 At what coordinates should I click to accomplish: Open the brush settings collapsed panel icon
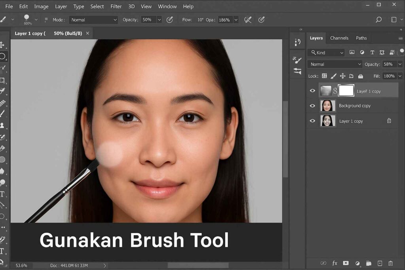[297, 60]
